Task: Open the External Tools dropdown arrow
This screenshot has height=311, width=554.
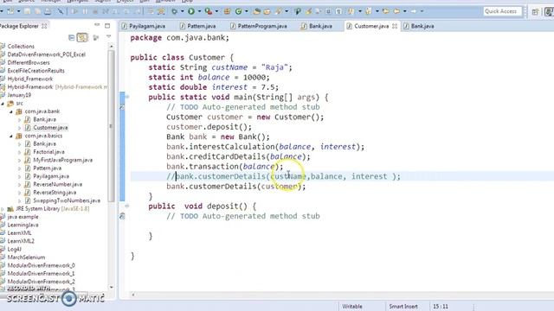Action: 216,11
